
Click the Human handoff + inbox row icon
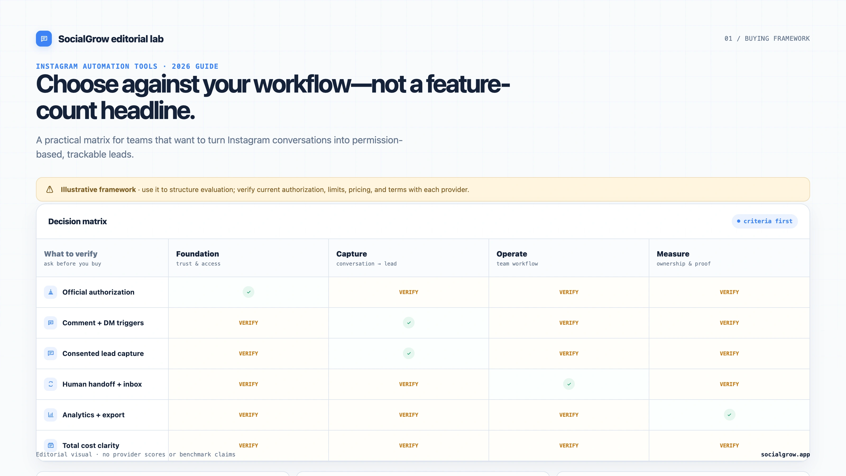point(50,384)
